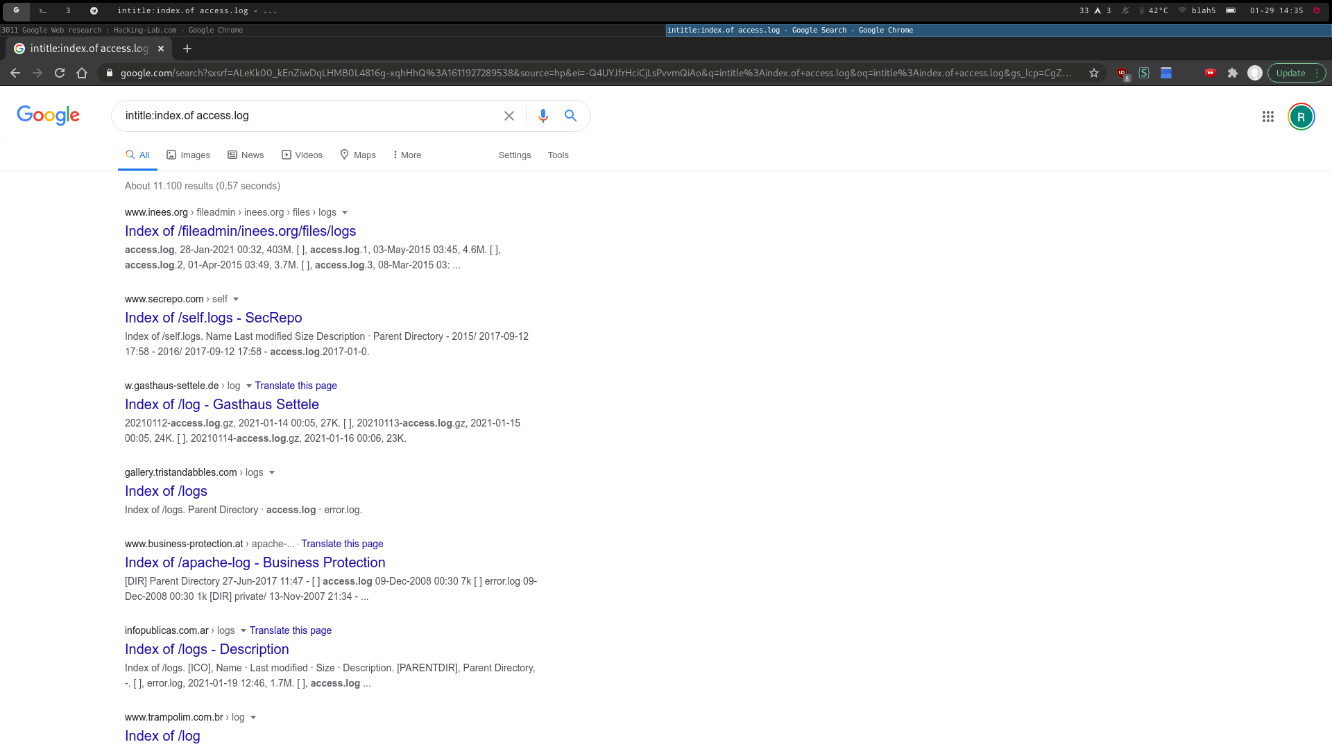Image resolution: width=1332 pixels, height=749 pixels.
Task: Bookmark this page with star icon
Action: [1094, 73]
